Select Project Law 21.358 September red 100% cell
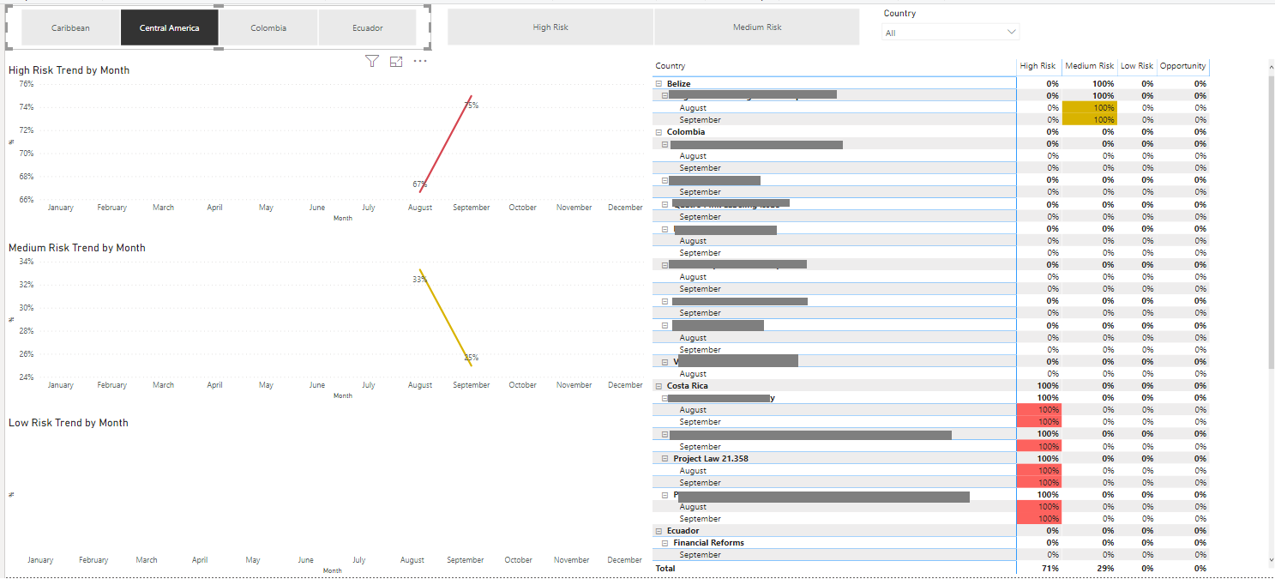Viewport: 1275px width, 579px height. pyautogui.click(x=1038, y=483)
